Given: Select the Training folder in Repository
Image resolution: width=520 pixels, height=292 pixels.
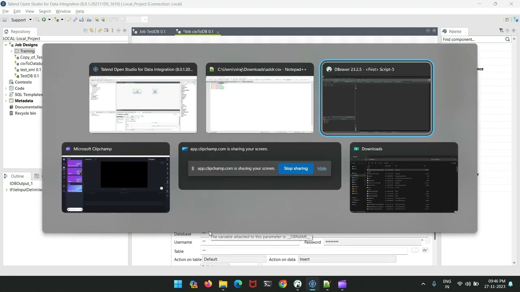Looking at the screenshot, I should coord(25,51).
